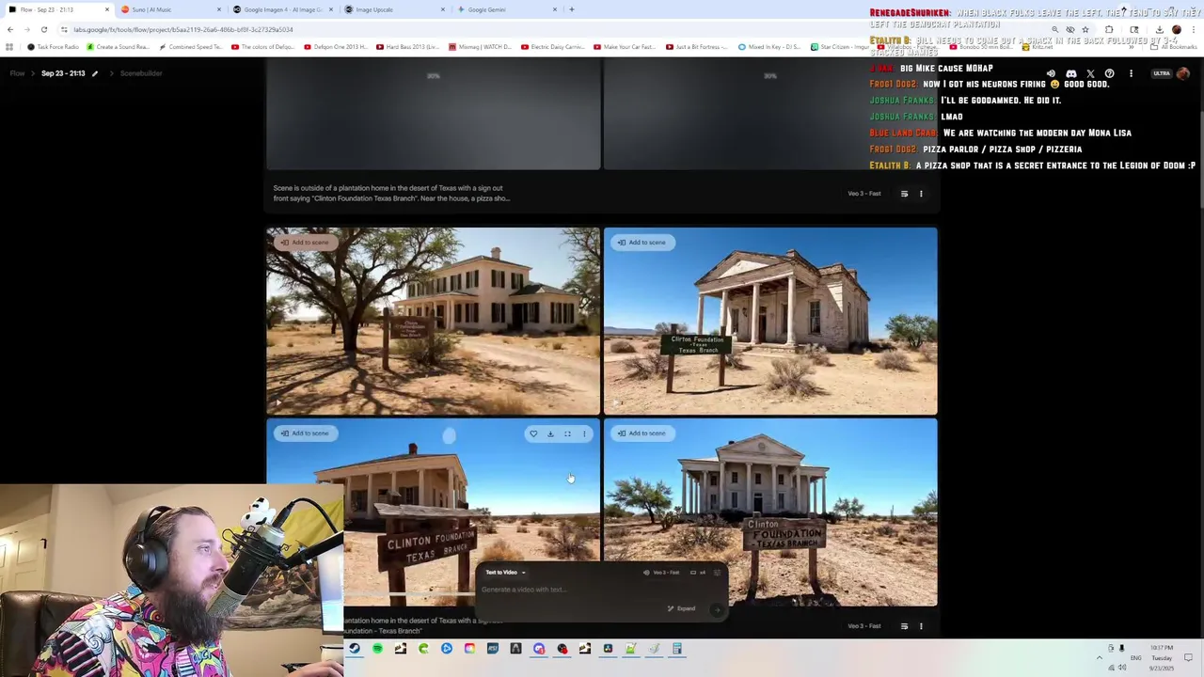
Task: Open the Combined Speed Te... bookmark
Action: click(191, 47)
